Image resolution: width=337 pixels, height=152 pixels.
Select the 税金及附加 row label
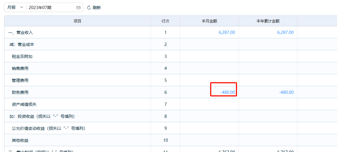click(22, 56)
